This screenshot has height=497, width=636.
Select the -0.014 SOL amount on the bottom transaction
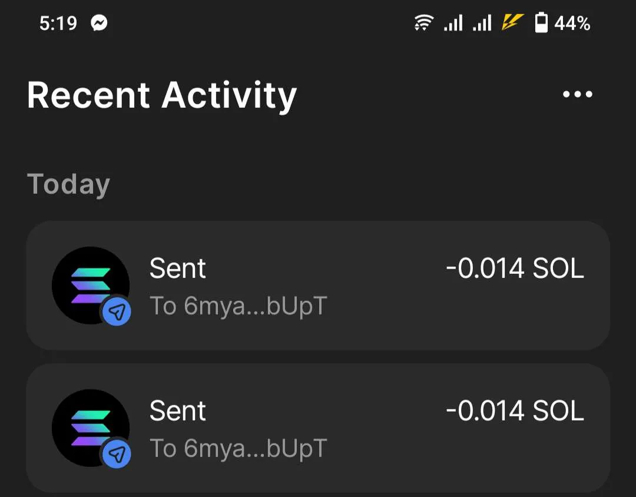click(x=515, y=411)
